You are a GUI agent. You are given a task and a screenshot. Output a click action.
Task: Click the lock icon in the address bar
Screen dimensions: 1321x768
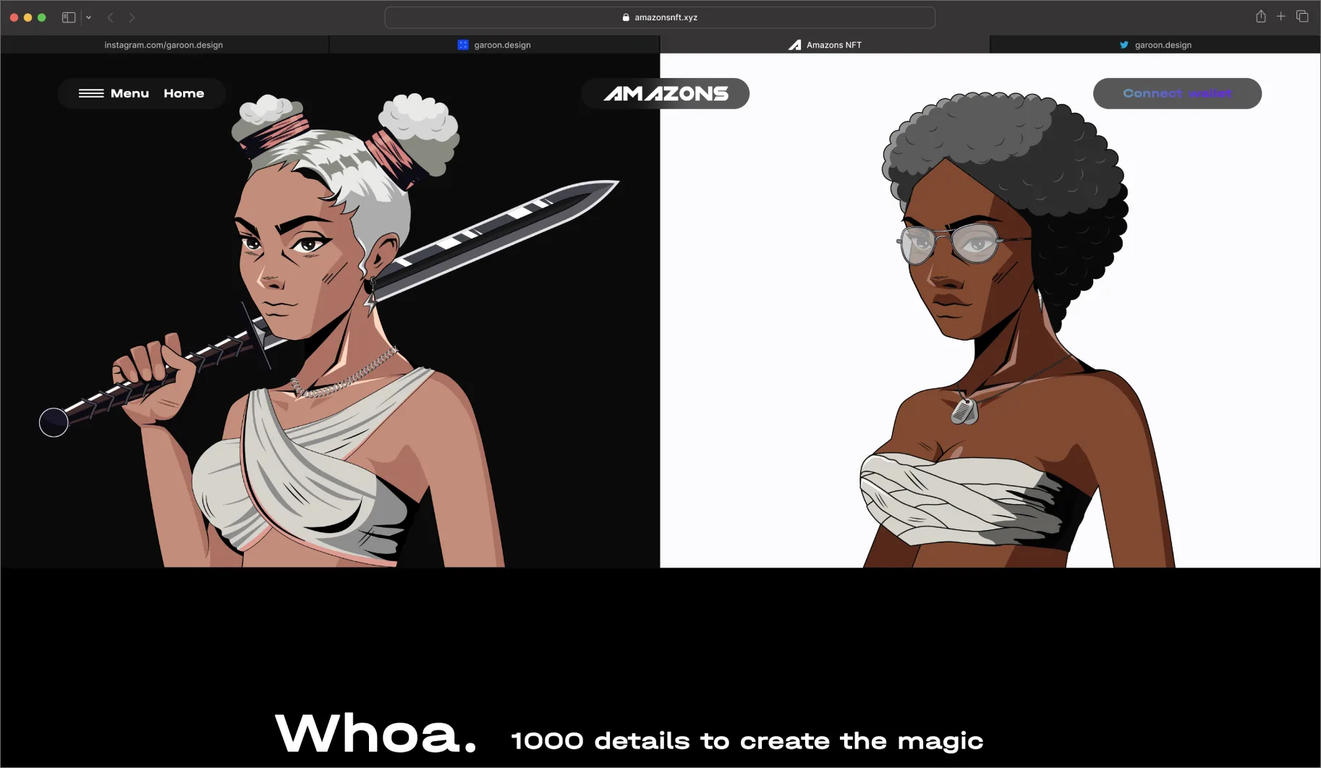[x=626, y=17]
